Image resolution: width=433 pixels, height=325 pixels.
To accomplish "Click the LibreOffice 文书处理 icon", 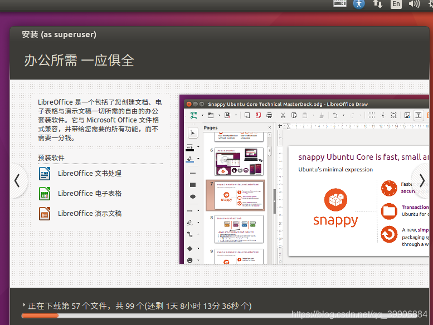I will tap(45, 174).
